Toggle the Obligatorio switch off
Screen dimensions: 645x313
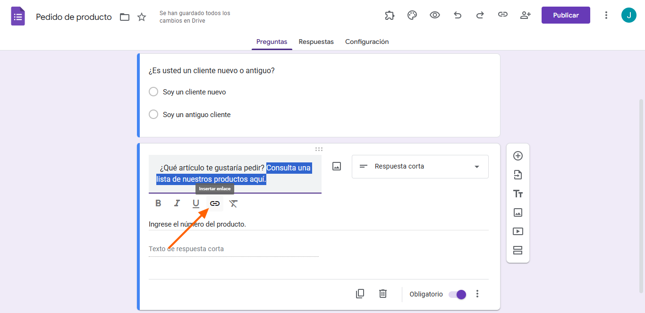pos(457,294)
